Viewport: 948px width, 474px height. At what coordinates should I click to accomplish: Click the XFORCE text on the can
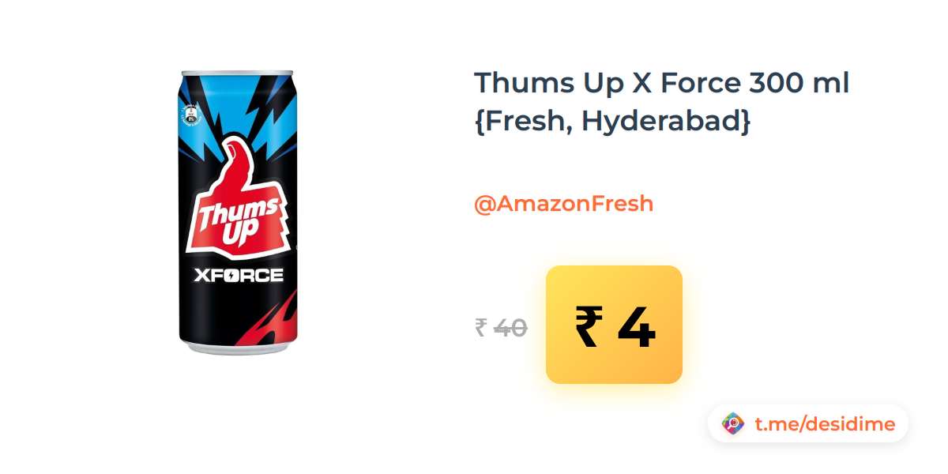click(239, 276)
